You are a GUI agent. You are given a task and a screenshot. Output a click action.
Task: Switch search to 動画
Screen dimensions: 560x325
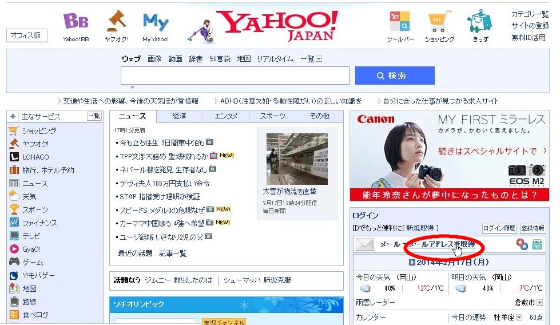[x=175, y=58]
